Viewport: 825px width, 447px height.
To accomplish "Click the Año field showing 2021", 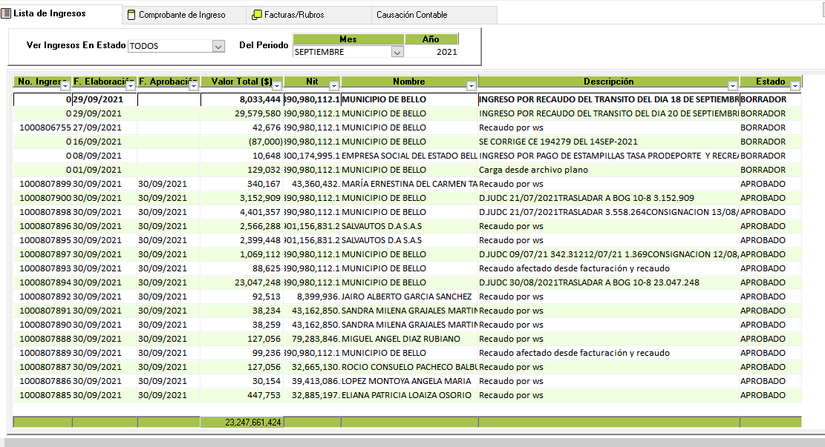I will pos(431,52).
